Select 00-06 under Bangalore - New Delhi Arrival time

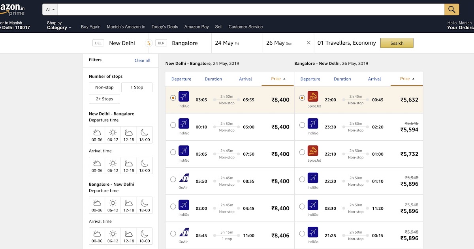(x=97, y=236)
